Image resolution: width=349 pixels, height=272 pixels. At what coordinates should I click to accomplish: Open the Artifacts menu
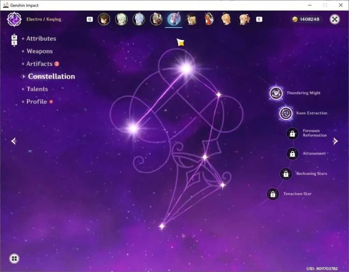39,64
